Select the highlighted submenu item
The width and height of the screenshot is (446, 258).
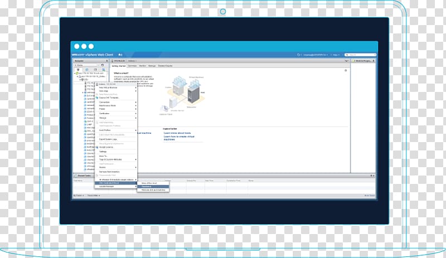pos(153,187)
